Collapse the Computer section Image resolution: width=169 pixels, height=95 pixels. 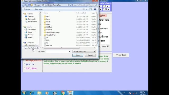click(x=24, y=43)
